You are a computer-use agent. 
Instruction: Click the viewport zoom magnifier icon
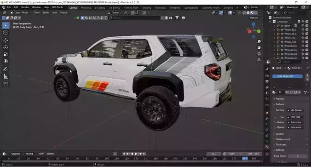coord(259,41)
